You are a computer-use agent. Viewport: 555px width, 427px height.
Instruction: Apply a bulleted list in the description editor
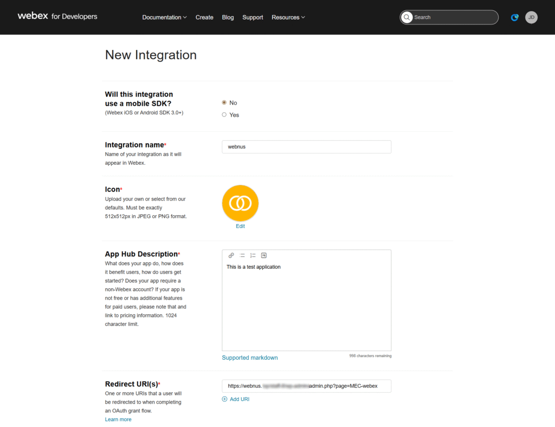(241, 255)
